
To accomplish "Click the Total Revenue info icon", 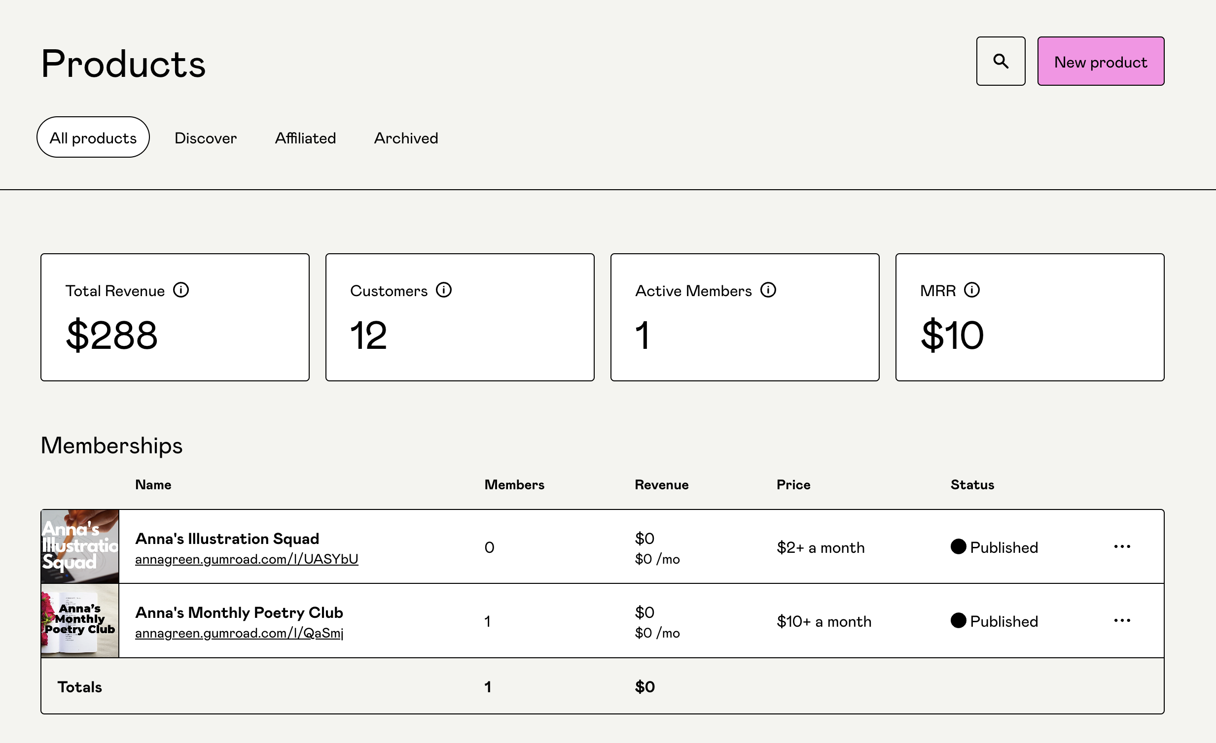I will pos(180,290).
